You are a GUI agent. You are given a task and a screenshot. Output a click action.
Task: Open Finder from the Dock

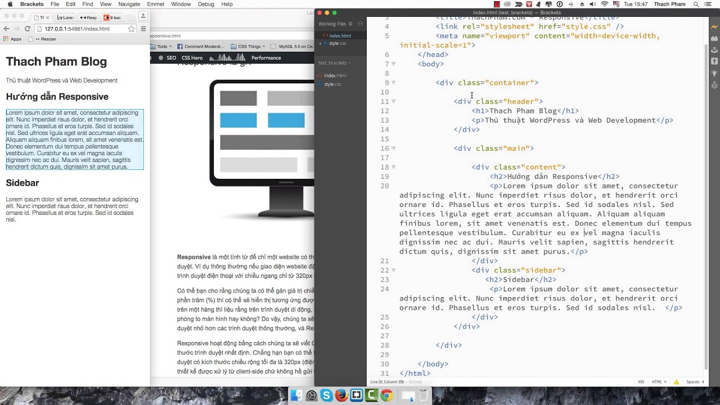(x=296, y=395)
